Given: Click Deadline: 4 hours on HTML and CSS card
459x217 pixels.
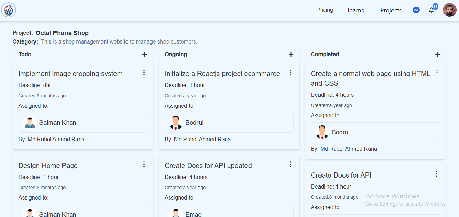Looking at the screenshot, I should tap(332, 95).
